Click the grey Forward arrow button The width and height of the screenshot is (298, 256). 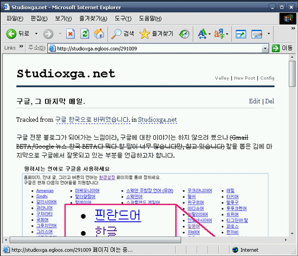click(48, 34)
